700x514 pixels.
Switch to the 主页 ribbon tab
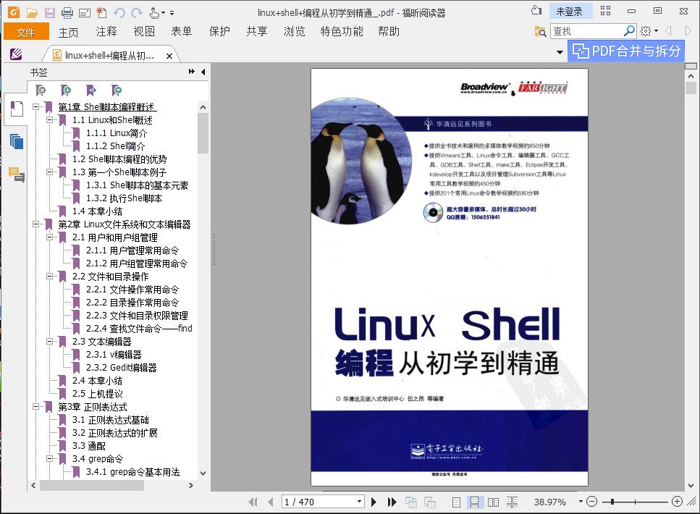(68, 32)
